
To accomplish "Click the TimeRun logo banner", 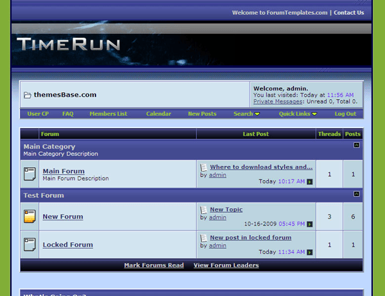I will pos(69,44).
